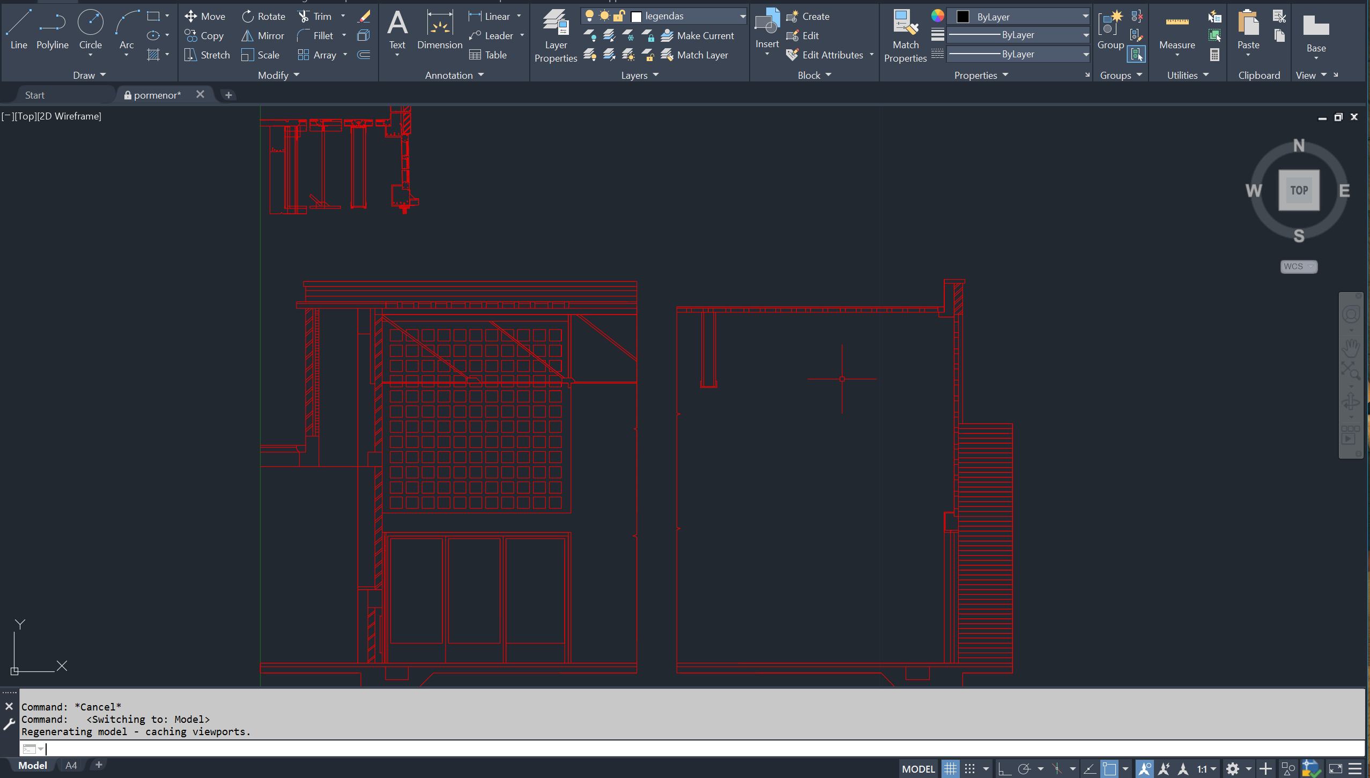
Task: Toggle object snap tracking in status bar
Action: [x=1090, y=769]
